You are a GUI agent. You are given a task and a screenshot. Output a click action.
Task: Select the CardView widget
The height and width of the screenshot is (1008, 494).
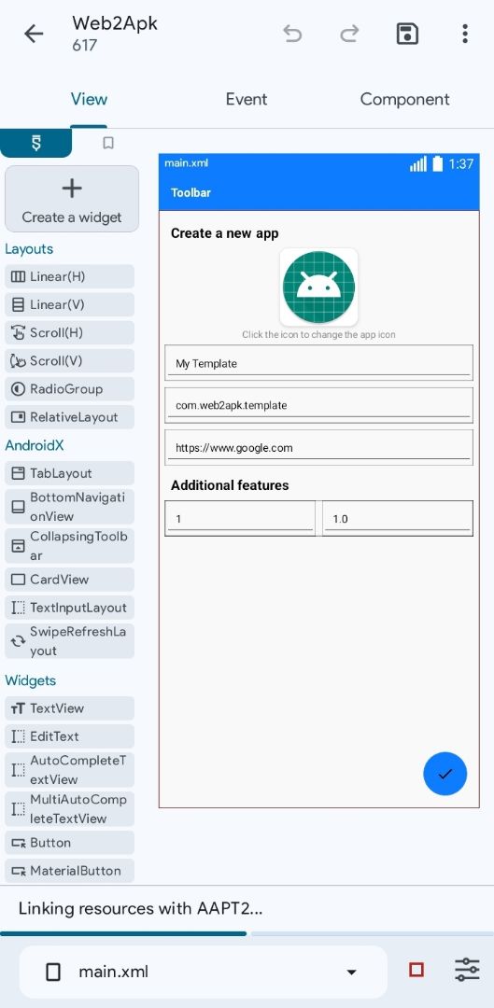[x=69, y=580]
